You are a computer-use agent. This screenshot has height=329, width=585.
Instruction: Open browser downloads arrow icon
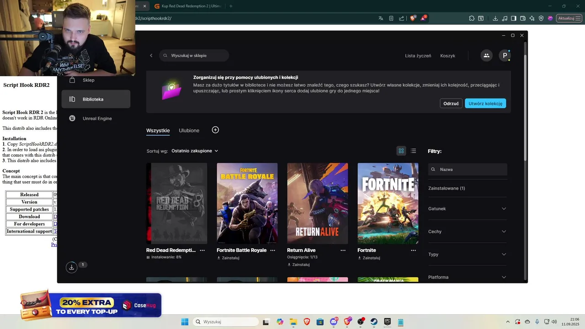coord(495,18)
